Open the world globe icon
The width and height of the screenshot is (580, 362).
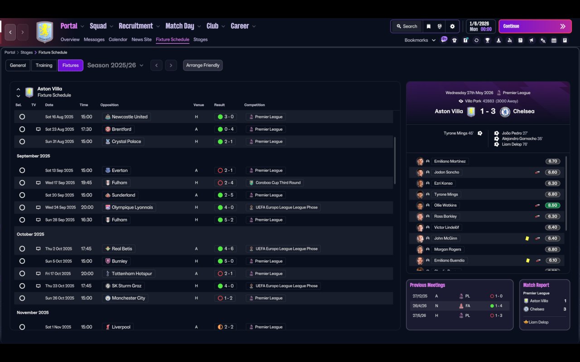(440, 26)
